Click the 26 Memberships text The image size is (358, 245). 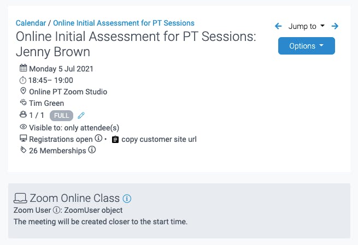[x=57, y=151]
